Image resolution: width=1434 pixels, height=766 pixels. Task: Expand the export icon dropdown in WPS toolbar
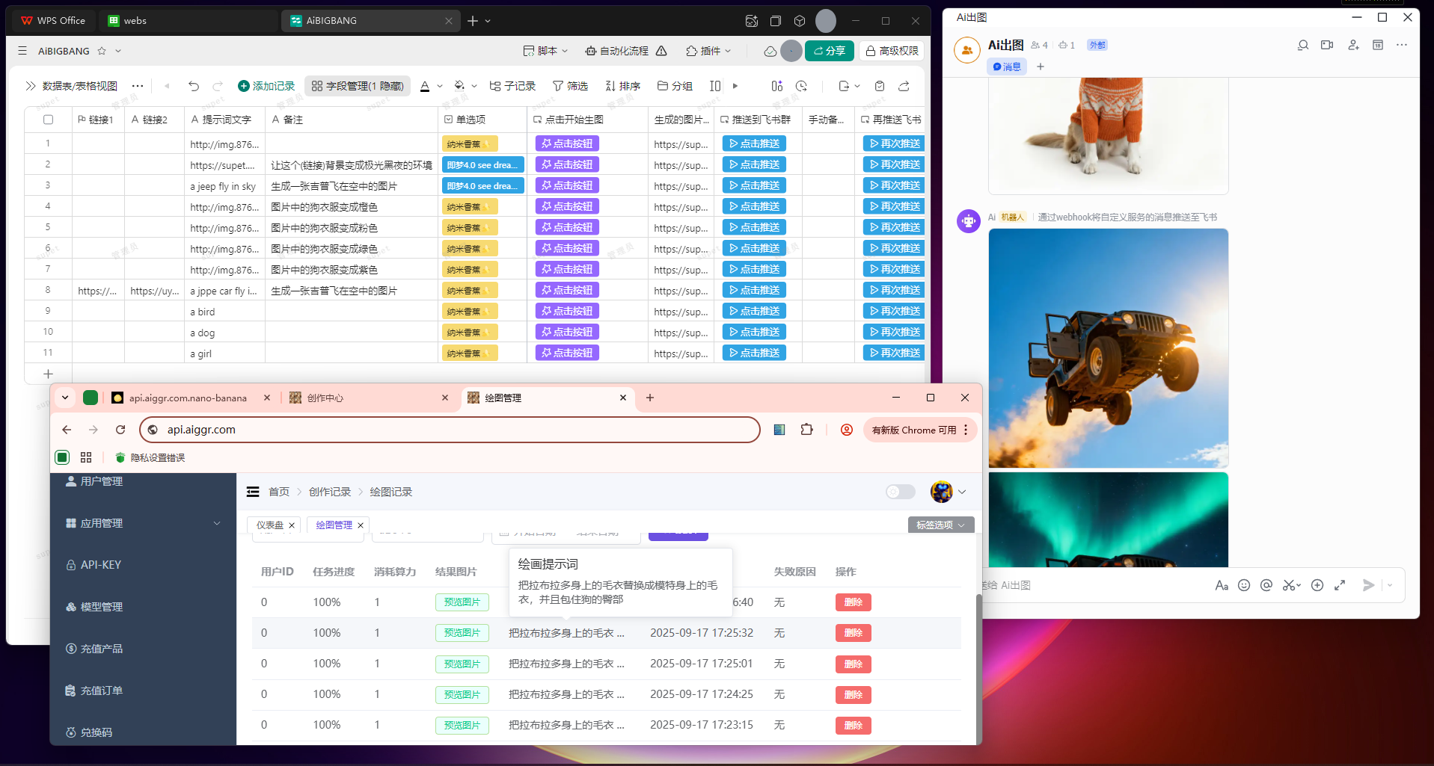coord(849,86)
